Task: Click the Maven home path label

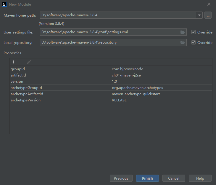Action: (20, 15)
